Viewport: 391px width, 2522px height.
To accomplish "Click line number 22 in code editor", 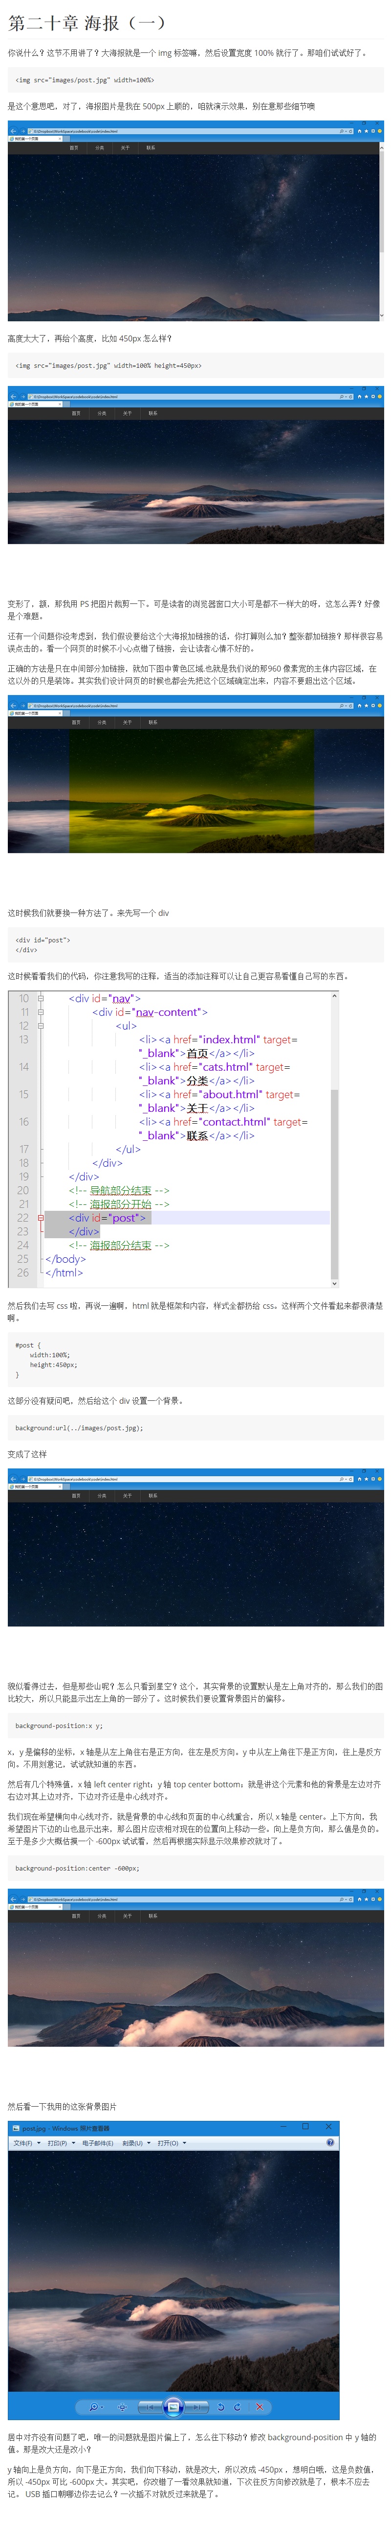I will click(x=22, y=1218).
